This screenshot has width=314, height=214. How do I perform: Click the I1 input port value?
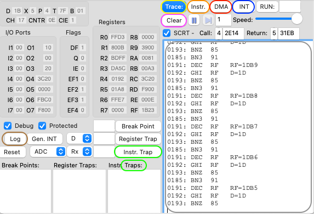click(19, 48)
